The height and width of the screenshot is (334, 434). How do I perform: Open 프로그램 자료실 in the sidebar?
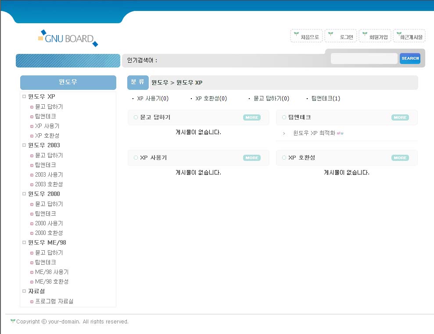click(54, 301)
